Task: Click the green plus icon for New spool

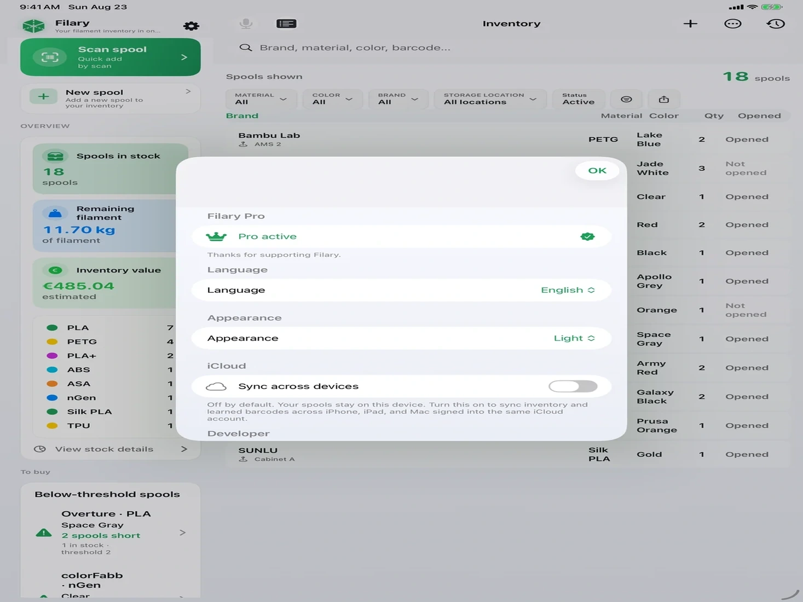Action: (43, 97)
